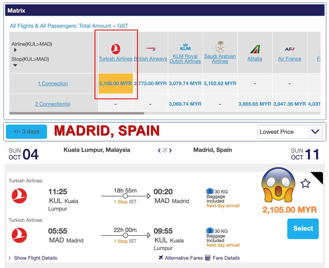Click the 1 Stop IST label on return
The width and height of the screenshot is (329, 268).
tap(125, 241)
